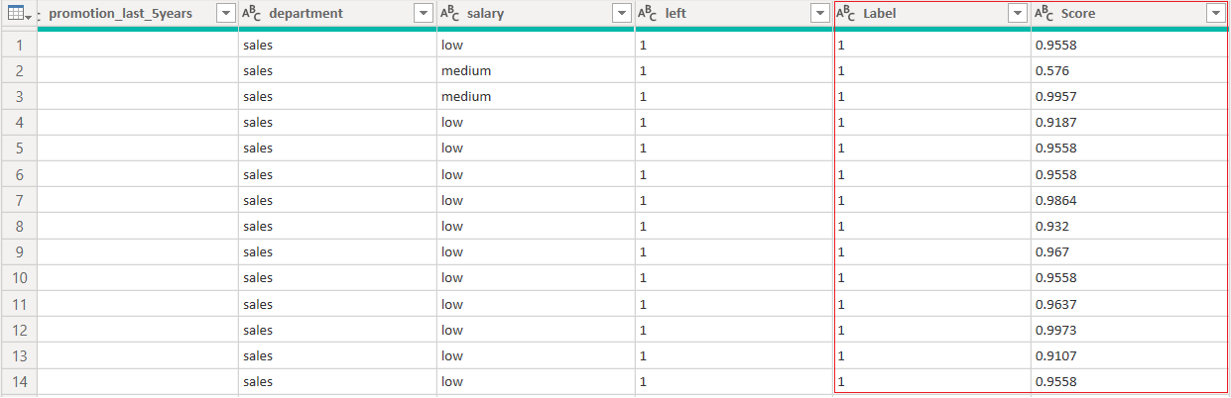Open filter dropdown for promotion_last_5years column
This screenshot has height=398, width=1231.
point(225,14)
